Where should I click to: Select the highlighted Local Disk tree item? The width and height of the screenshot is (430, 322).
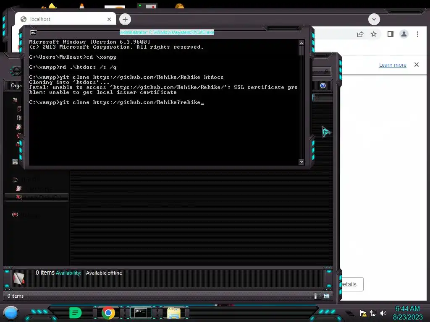(37, 197)
